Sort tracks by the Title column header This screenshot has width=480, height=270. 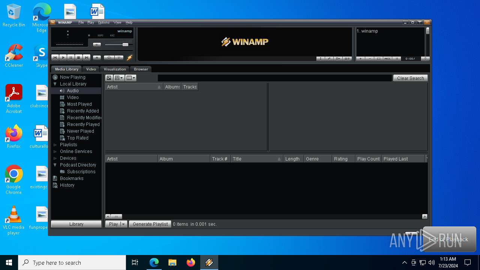[x=257, y=159]
